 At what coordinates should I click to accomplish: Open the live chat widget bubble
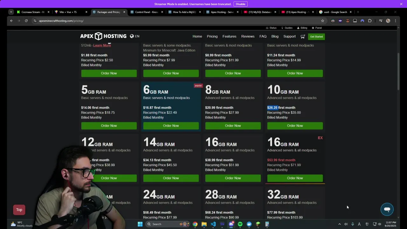pos(387,209)
